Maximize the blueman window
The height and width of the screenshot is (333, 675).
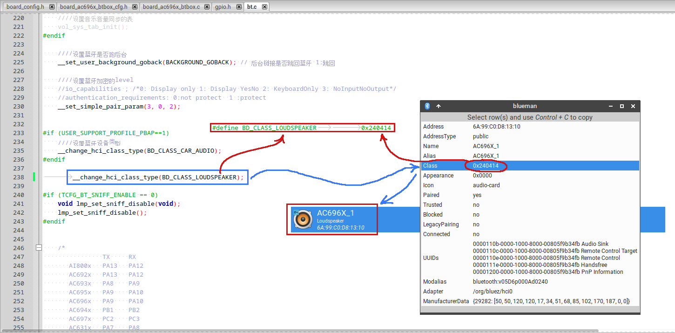[x=621, y=106]
